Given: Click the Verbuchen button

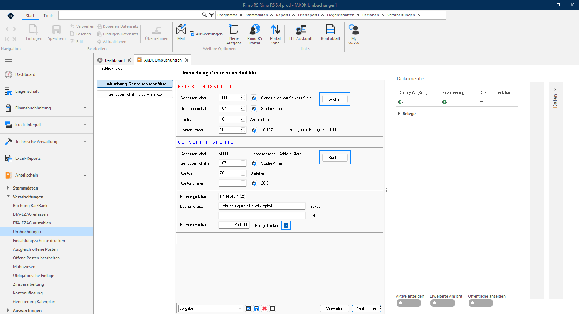Looking at the screenshot, I should pos(367,309).
